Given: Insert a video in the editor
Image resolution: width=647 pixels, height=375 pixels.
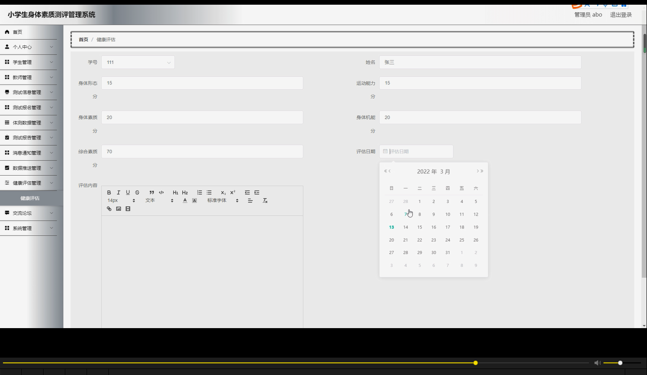Looking at the screenshot, I should tap(128, 209).
